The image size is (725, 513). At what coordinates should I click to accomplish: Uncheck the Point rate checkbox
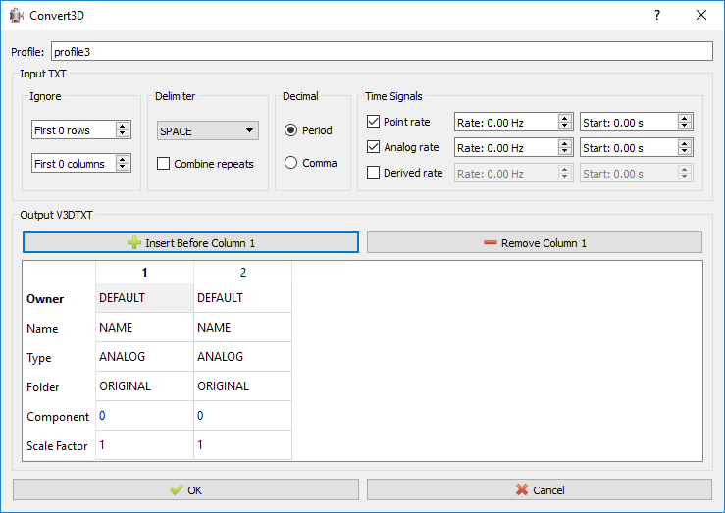(373, 122)
